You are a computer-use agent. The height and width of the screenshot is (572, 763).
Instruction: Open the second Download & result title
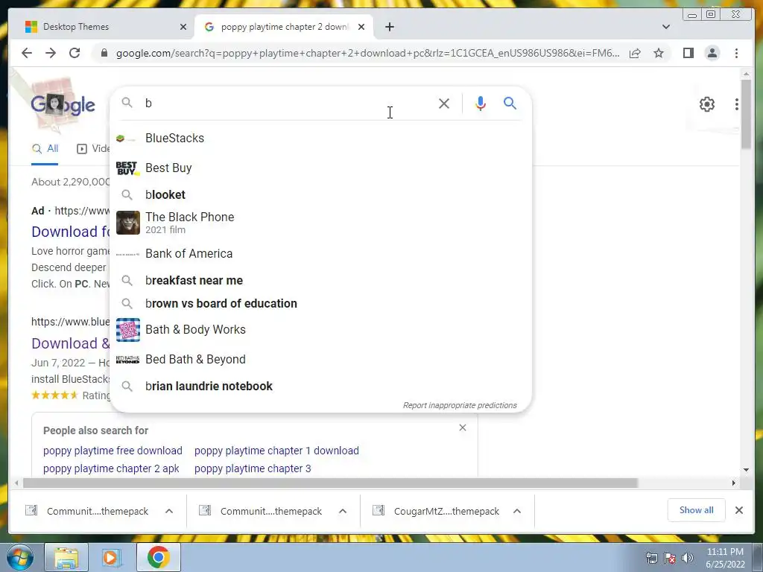tap(71, 343)
